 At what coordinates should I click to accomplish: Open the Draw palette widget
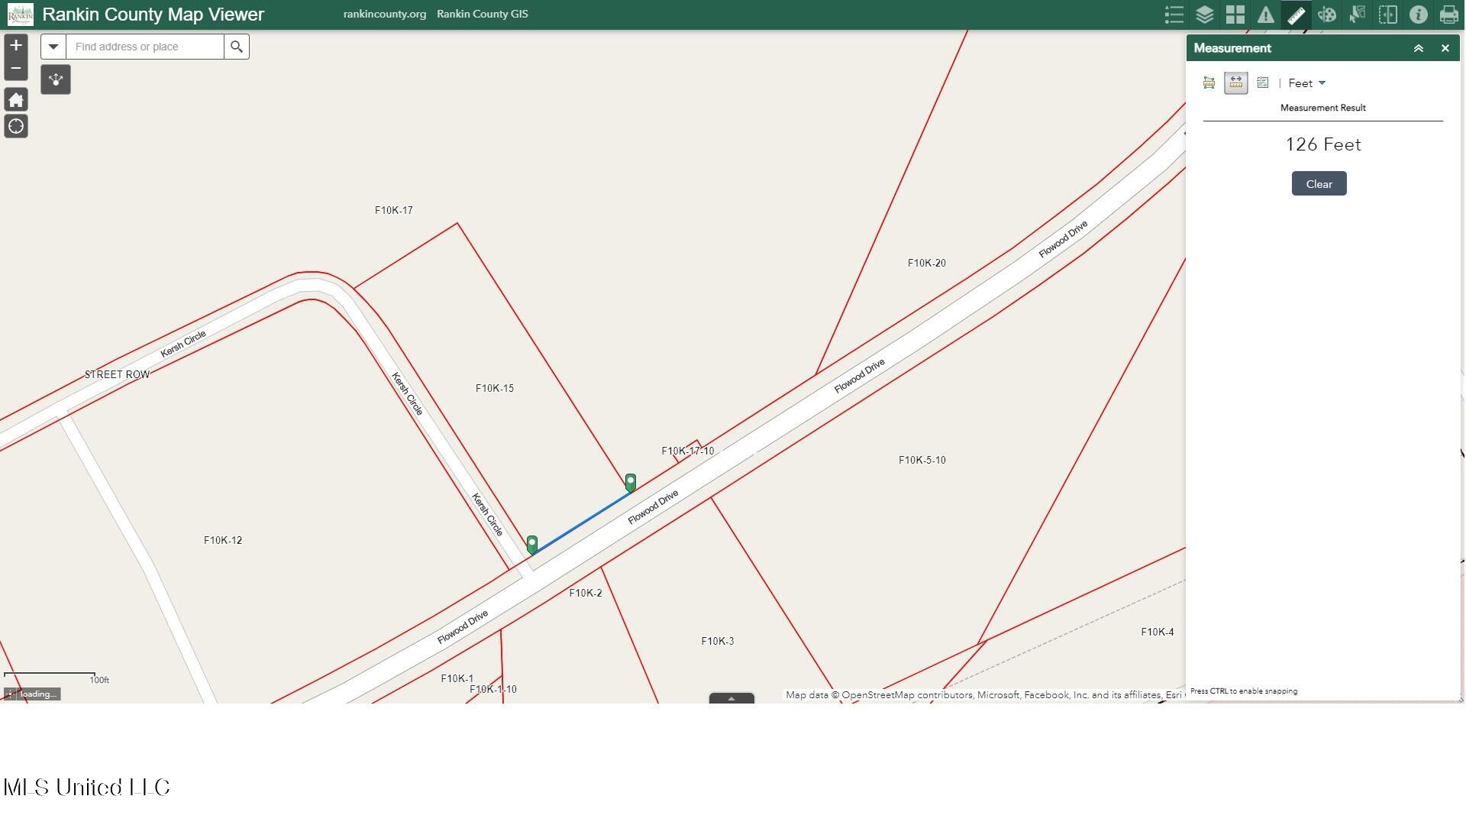[x=1326, y=15]
